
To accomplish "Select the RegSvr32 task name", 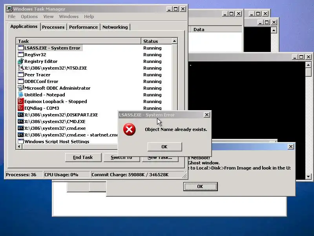I will (35, 55).
